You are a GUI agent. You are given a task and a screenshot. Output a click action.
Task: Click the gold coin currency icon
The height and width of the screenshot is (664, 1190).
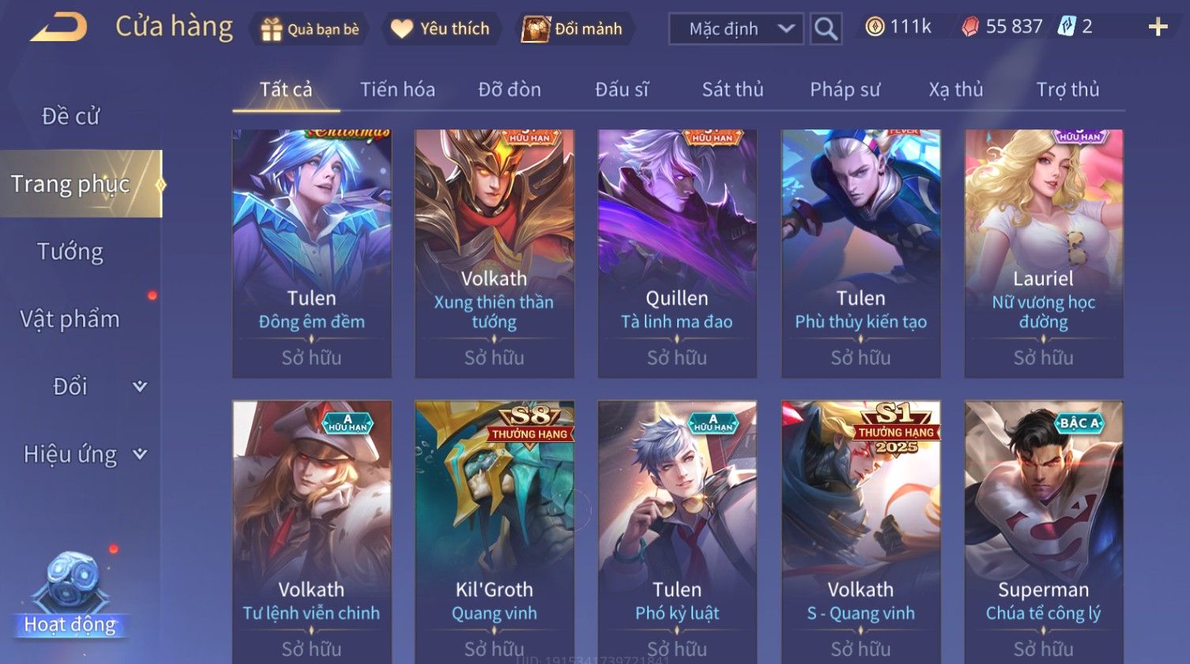tap(875, 27)
